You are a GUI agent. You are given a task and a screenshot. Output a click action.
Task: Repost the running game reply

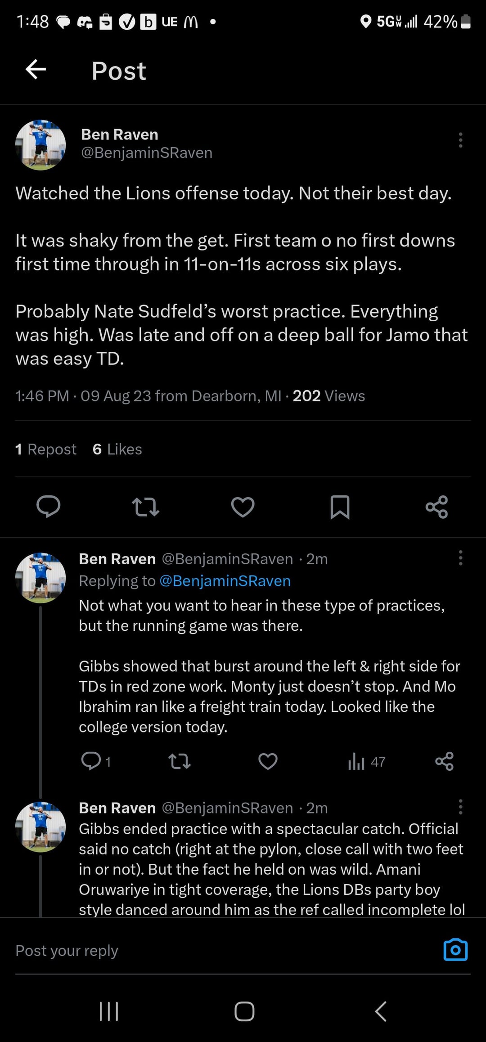tap(179, 761)
